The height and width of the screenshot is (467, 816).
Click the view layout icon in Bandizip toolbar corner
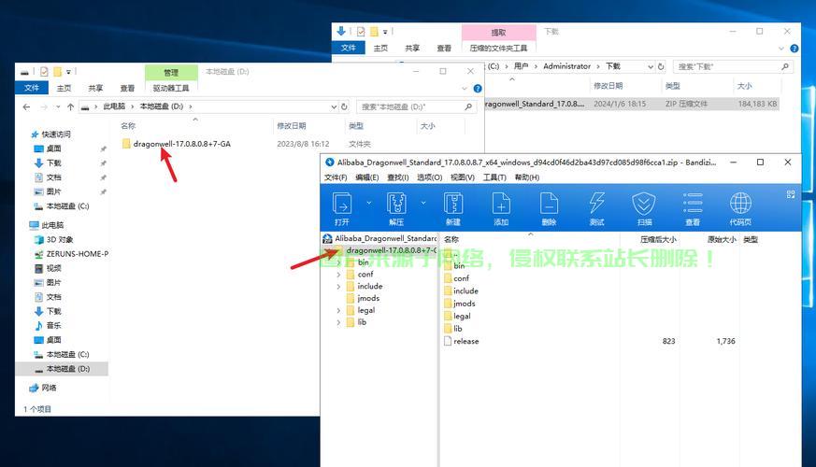(x=791, y=194)
